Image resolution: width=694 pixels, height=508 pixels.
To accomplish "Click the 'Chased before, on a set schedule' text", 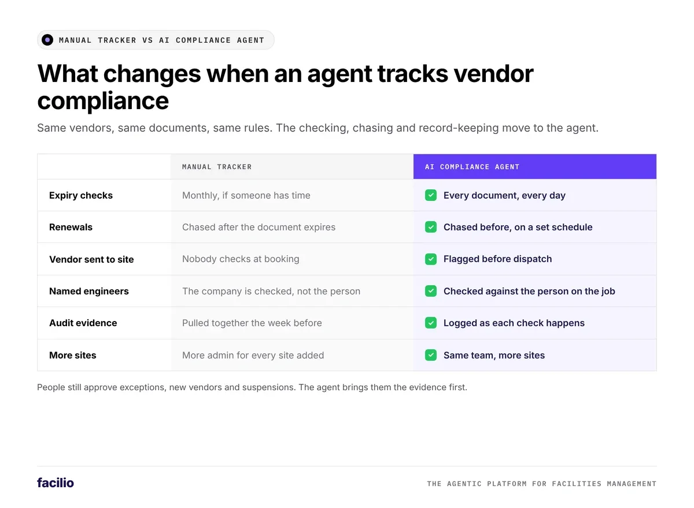I will [x=518, y=227].
